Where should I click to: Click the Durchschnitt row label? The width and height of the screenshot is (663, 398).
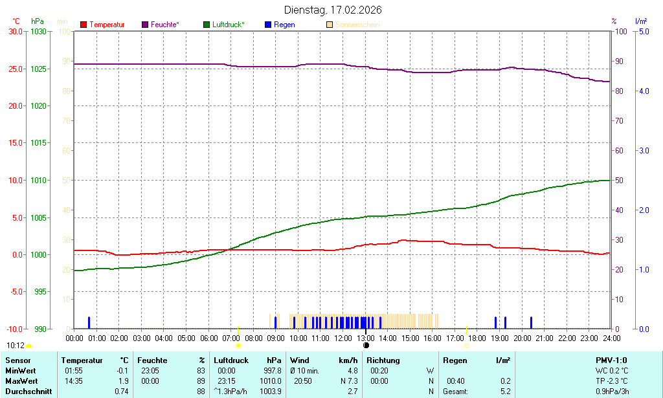(x=28, y=392)
